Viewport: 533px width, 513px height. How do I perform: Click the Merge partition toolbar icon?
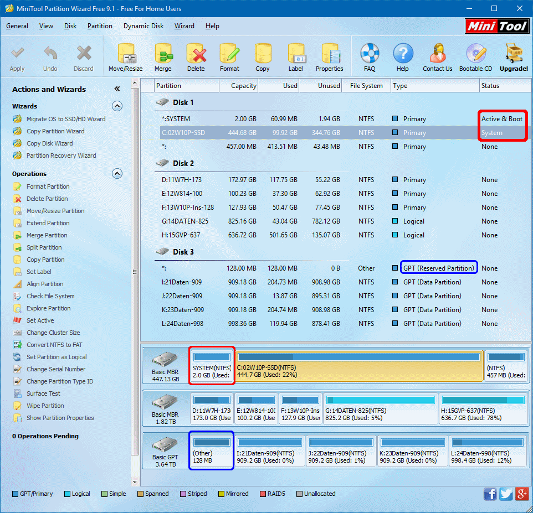(163, 54)
